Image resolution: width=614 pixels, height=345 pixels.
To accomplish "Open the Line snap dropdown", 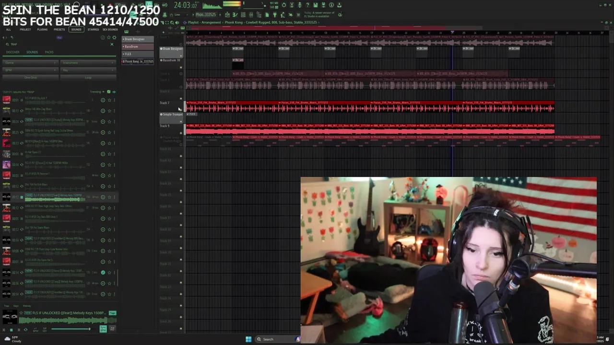I will coord(180,15).
